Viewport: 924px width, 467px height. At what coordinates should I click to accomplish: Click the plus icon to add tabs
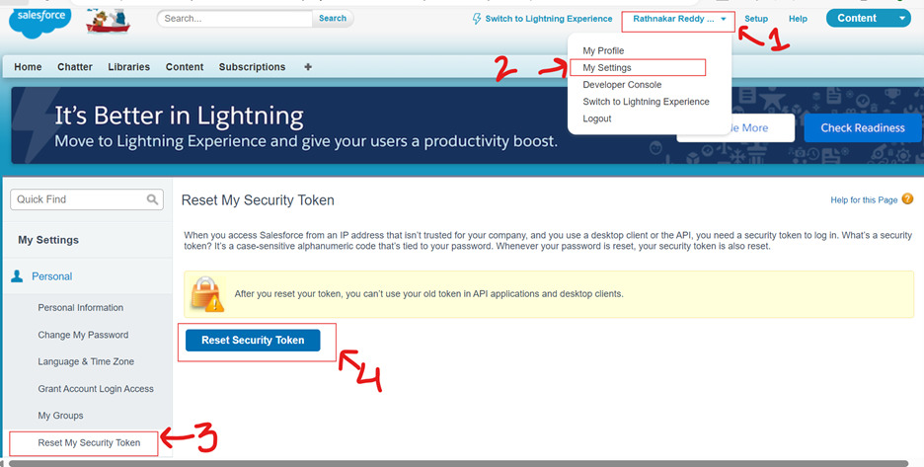[308, 67]
